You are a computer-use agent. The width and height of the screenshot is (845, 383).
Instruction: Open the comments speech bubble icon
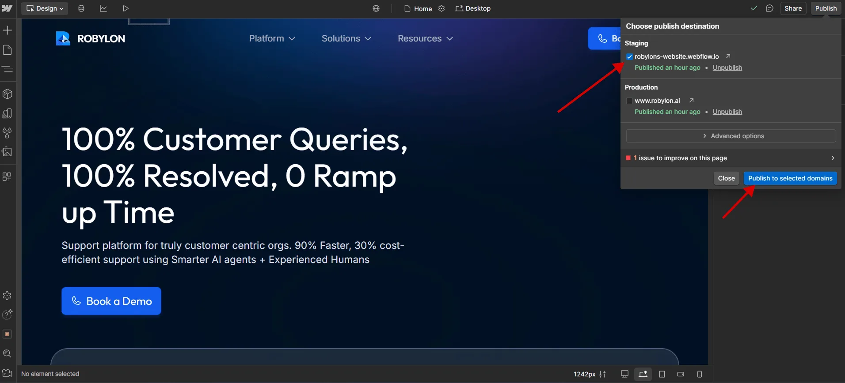pyautogui.click(x=769, y=8)
